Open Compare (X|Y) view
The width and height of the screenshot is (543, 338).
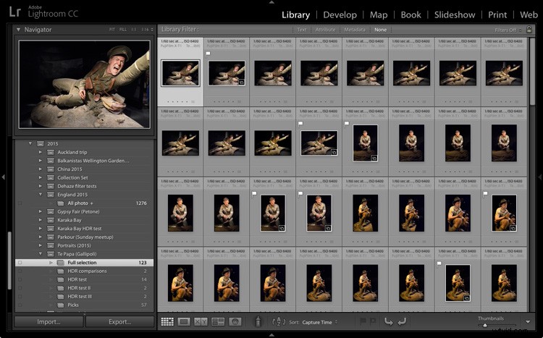(x=201, y=322)
